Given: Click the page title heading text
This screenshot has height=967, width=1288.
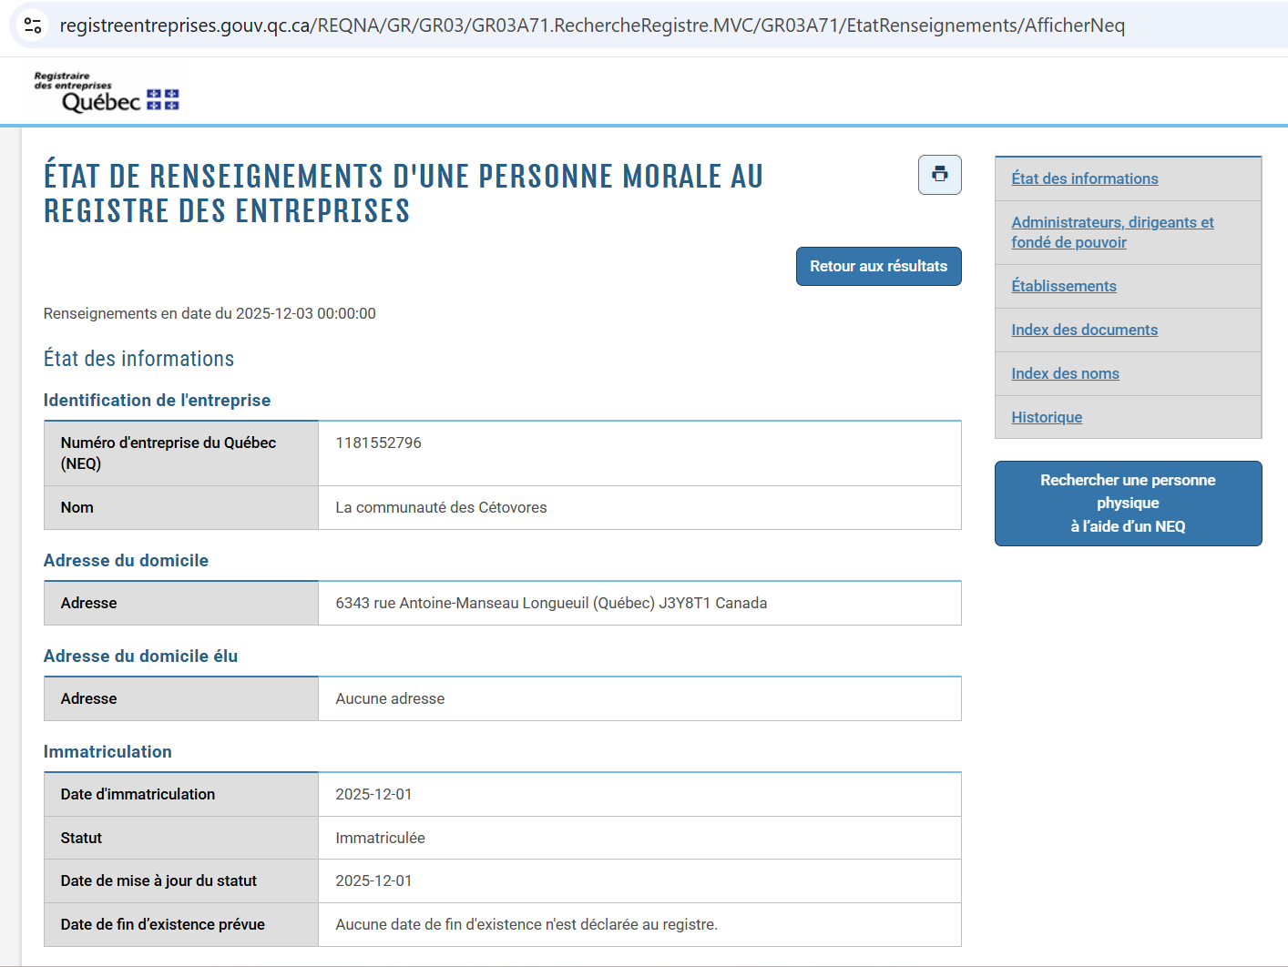Looking at the screenshot, I should [x=403, y=193].
